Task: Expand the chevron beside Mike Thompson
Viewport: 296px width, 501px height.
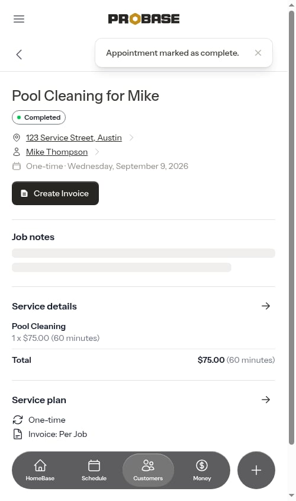Action: click(97, 152)
